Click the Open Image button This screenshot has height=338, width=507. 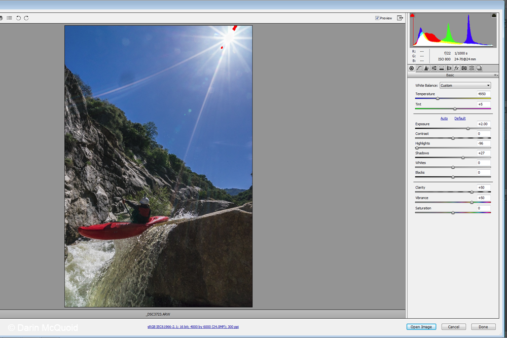[421, 327]
